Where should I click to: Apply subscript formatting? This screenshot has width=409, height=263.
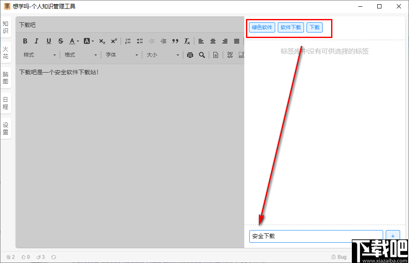102,41
